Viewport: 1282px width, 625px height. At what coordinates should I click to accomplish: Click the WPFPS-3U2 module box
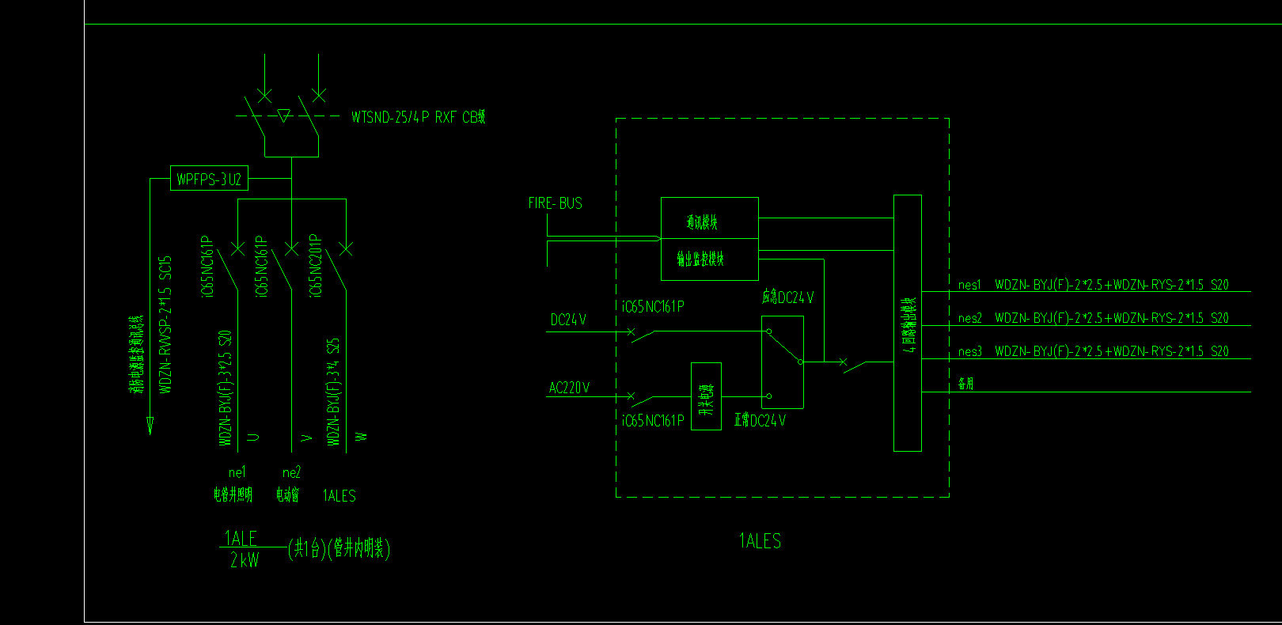click(209, 179)
